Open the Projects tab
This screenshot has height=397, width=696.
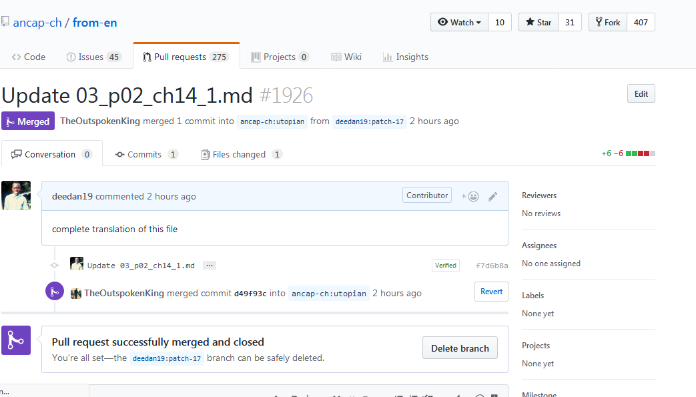(x=280, y=57)
